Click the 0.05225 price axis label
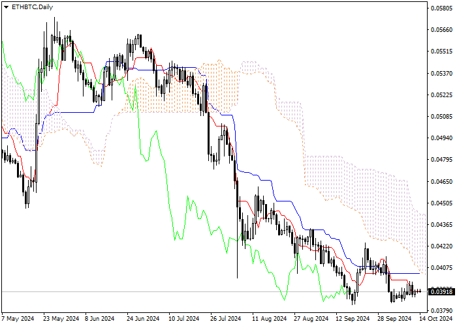 (x=442, y=95)
